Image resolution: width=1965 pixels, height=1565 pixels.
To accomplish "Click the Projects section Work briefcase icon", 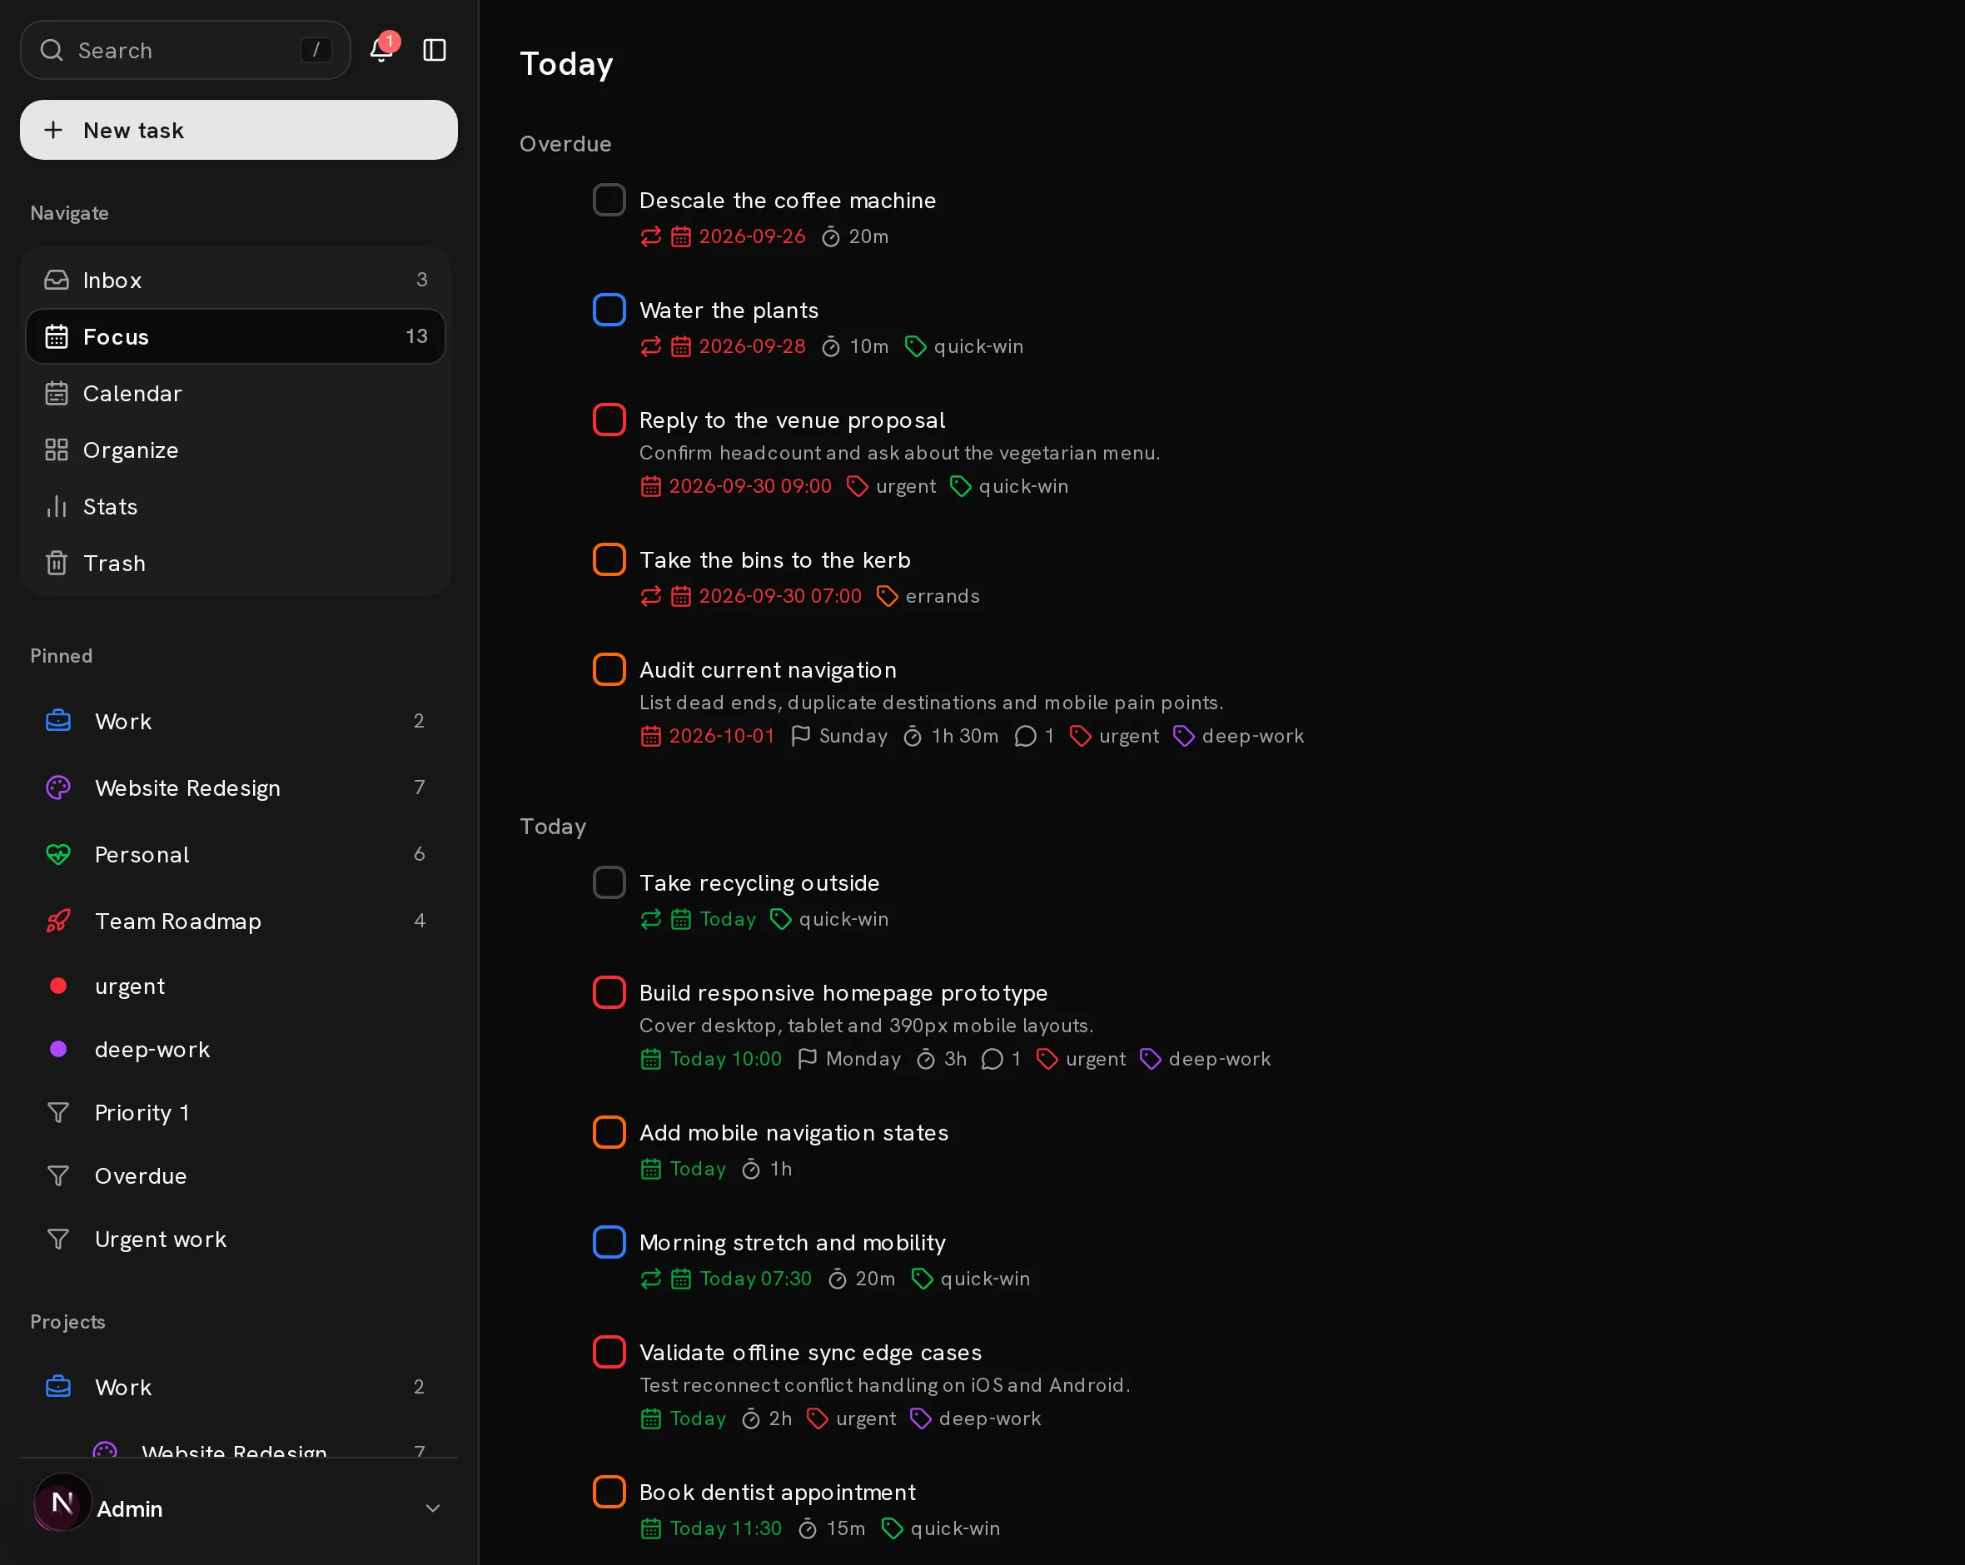I will 58,1386.
